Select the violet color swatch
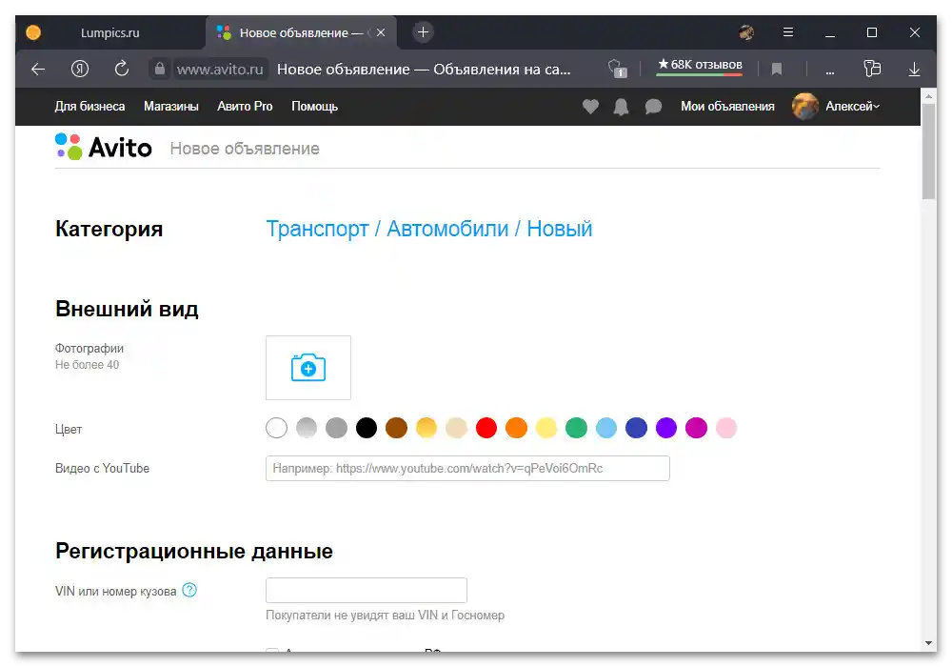The width and height of the screenshot is (952, 667). [x=666, y=428]
